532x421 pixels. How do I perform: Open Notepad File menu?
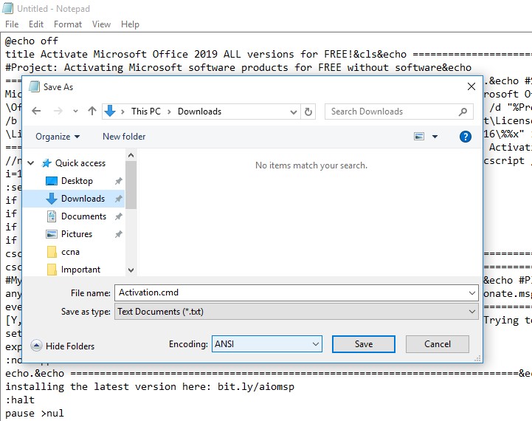point(12,24)
